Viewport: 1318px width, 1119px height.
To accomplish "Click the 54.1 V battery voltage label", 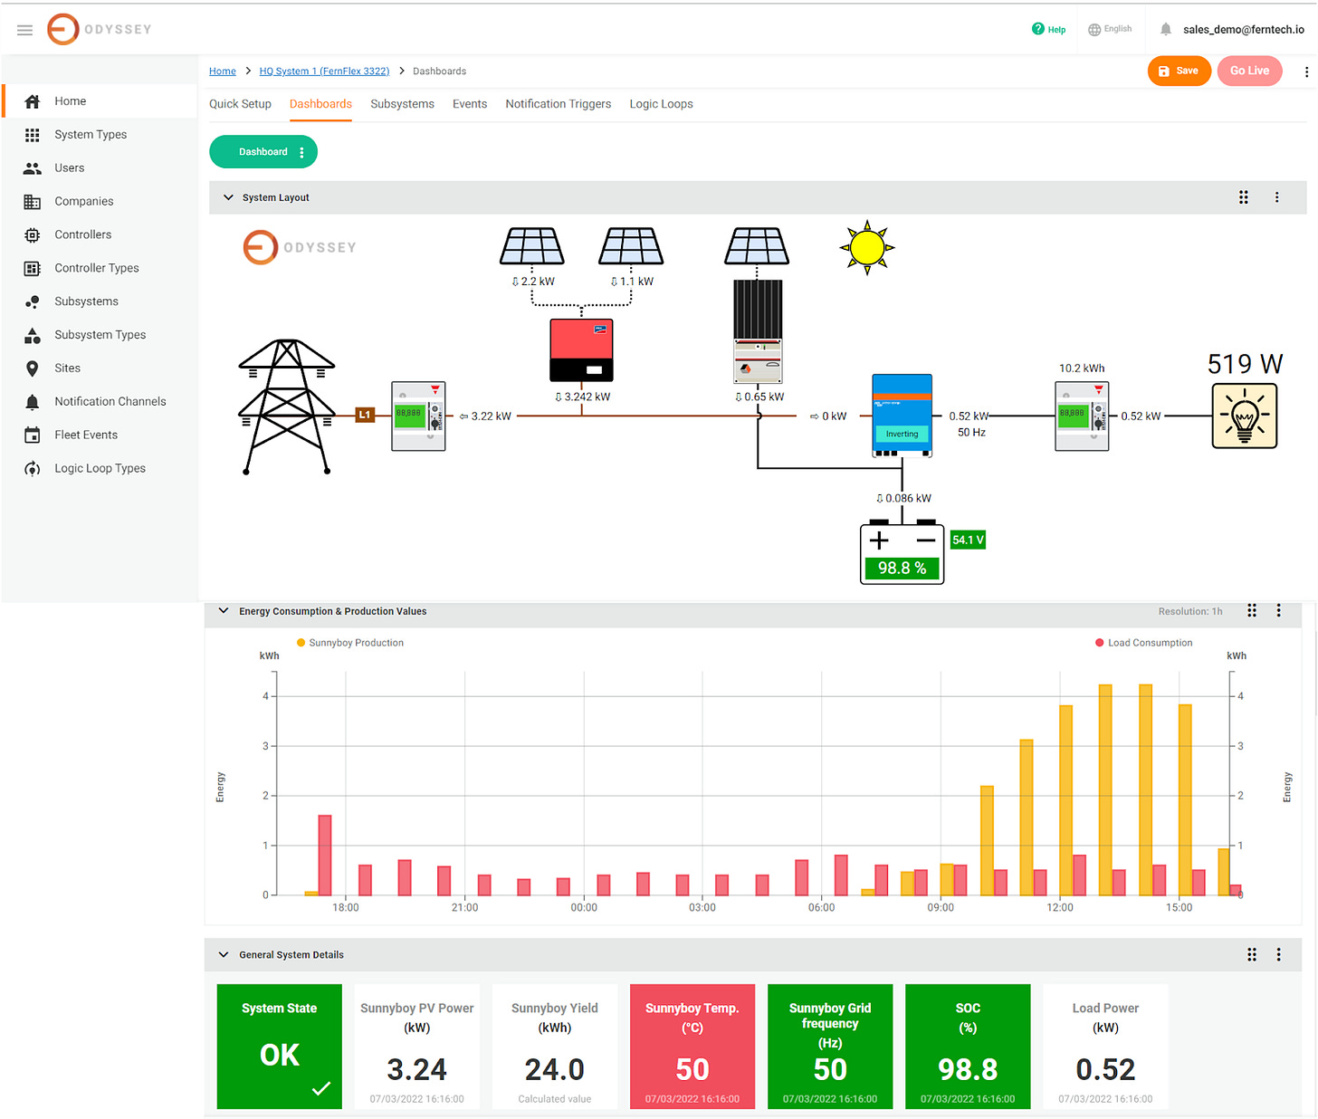I will coord(968,540).
